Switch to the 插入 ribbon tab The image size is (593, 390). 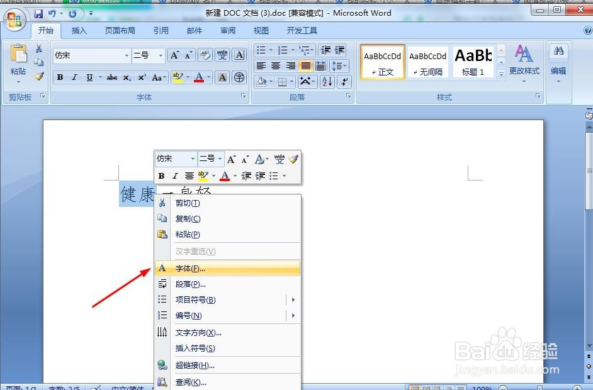(79, 30)
